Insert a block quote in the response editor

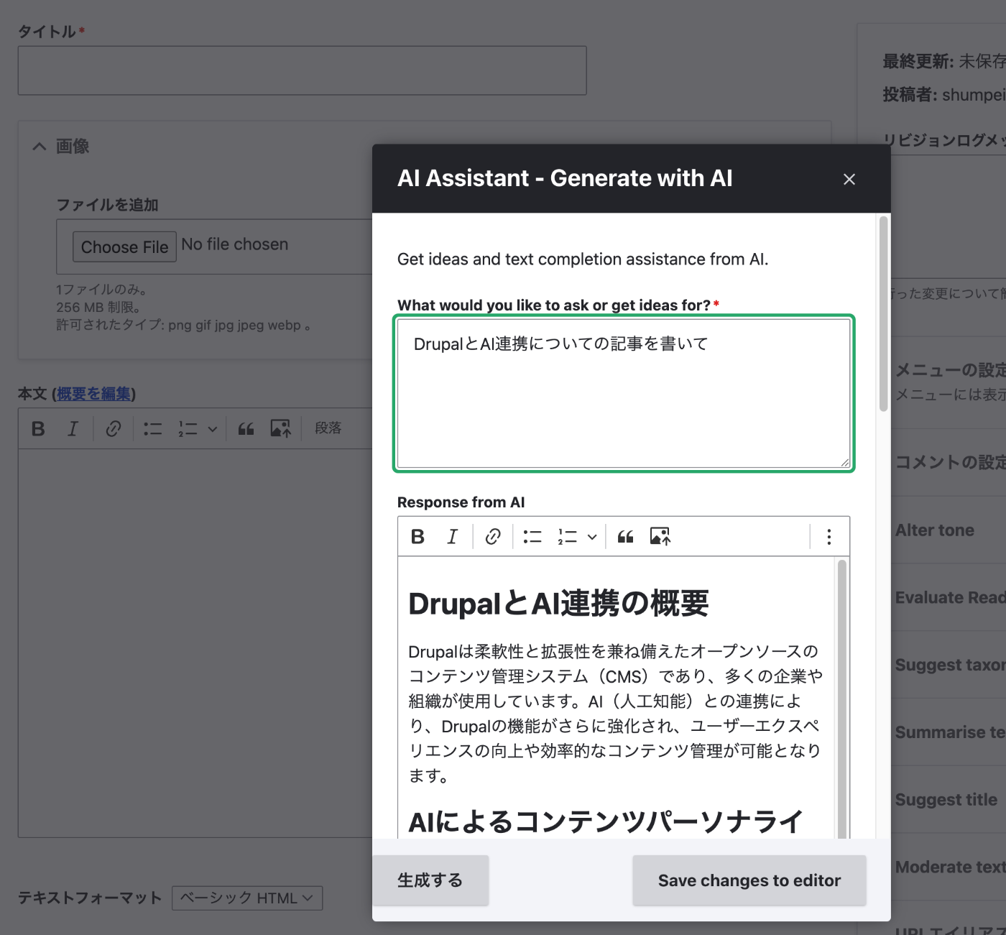(624, 536)
